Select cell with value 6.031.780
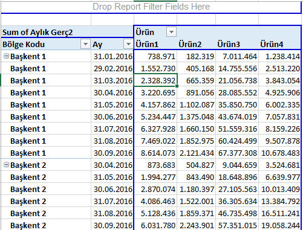Viewport: 303px width, 230px height. [155, 225]
